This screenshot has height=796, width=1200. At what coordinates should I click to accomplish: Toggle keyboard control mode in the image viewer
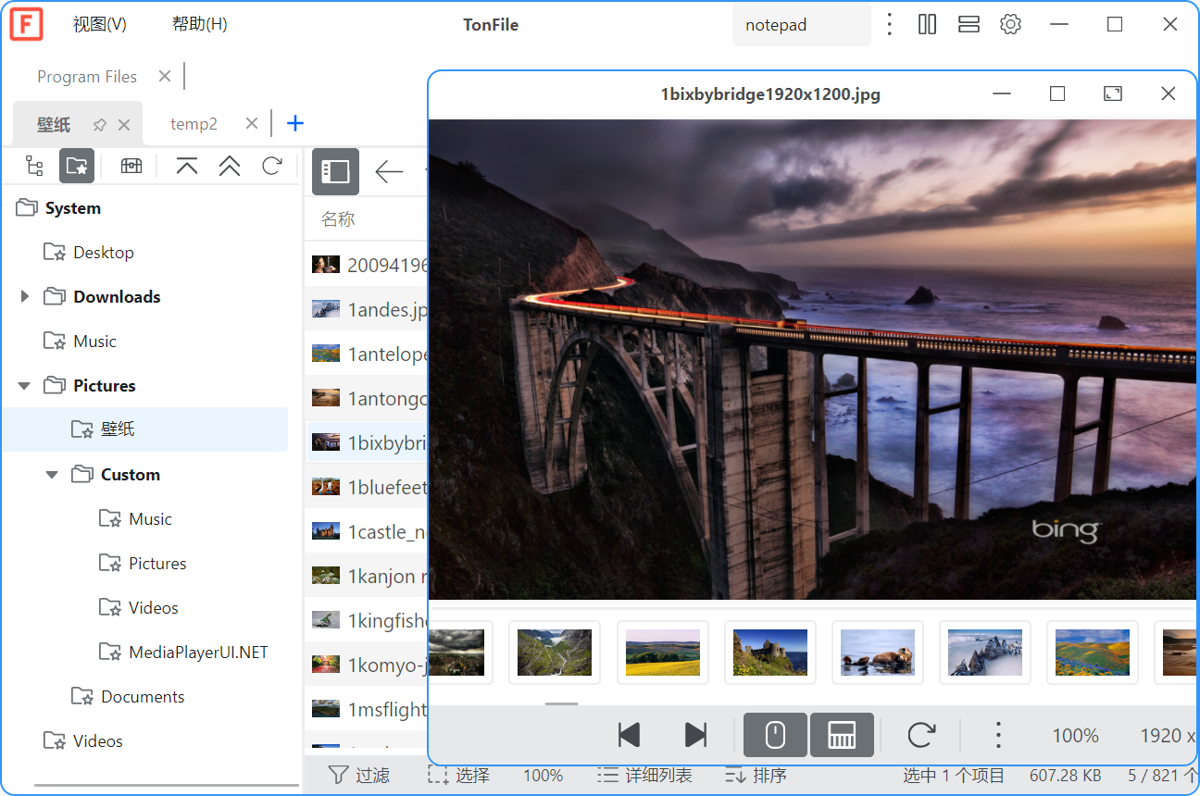point(842,734)
